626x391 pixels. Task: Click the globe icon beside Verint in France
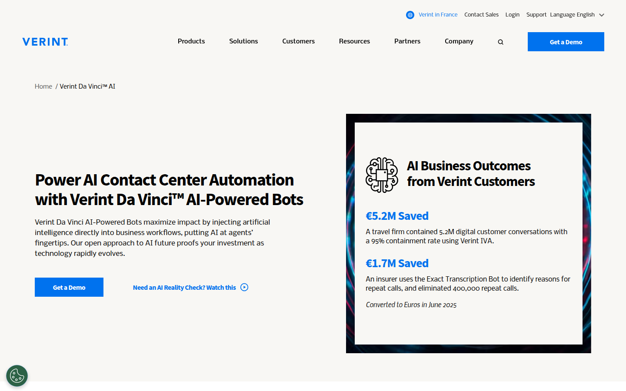[x=410, y=15]
